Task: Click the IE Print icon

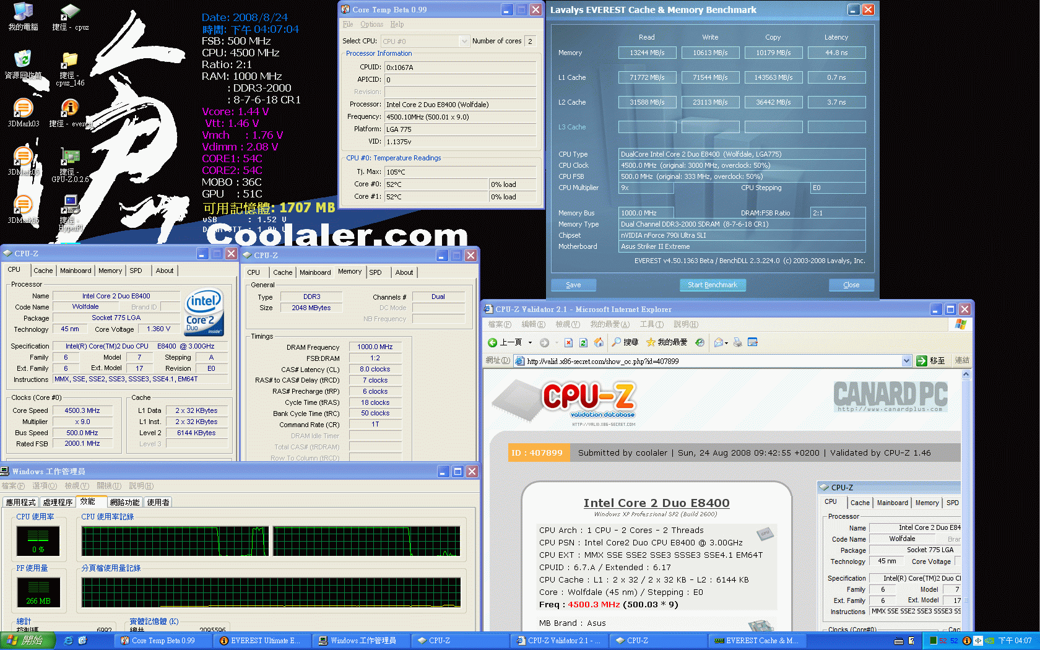Action: tap(737, 342)
